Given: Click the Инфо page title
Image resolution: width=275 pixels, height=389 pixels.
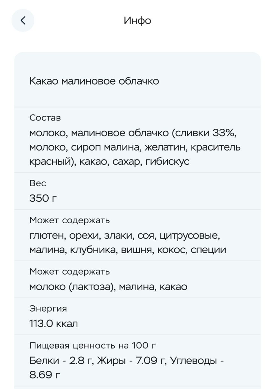Looking at the screenshot, I should pyautogui.click(x=137, y=21).
